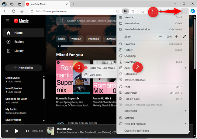Click the horizontal scrollbar under mood chips

tap(88, 46)
